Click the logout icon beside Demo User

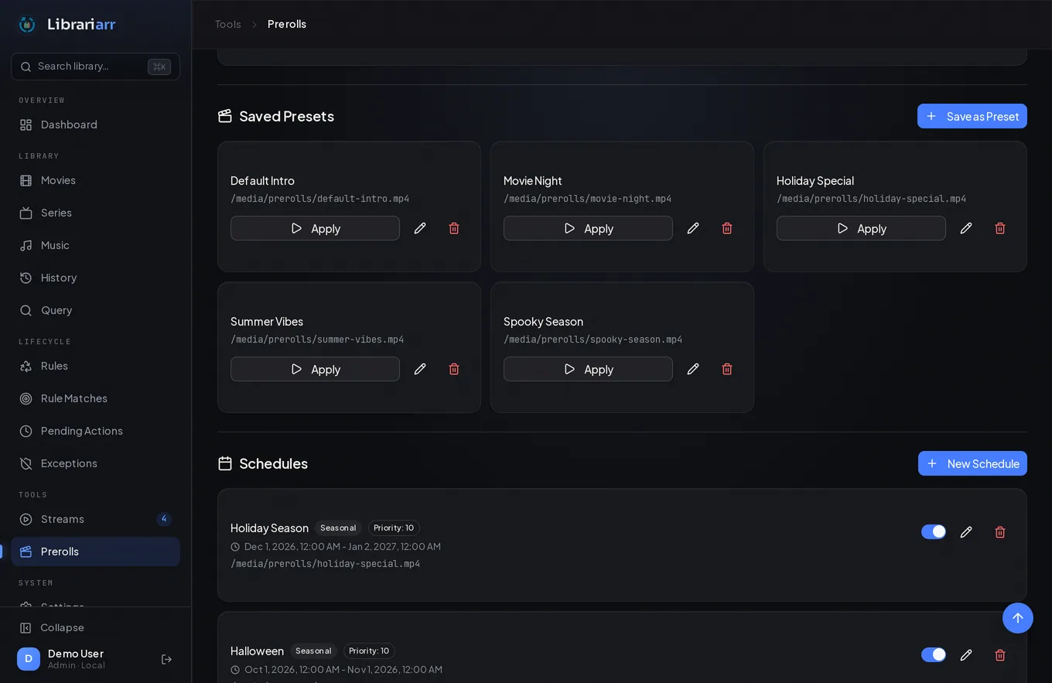[x=166, y=659]
